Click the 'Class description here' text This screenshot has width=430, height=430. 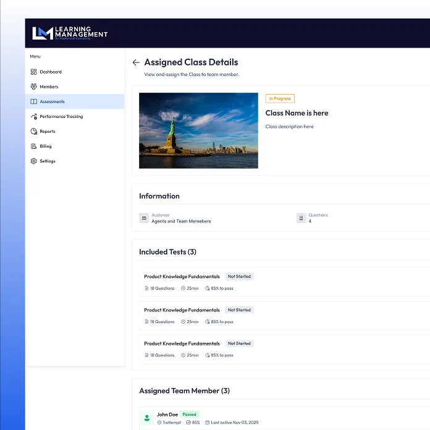pos(289,127)
